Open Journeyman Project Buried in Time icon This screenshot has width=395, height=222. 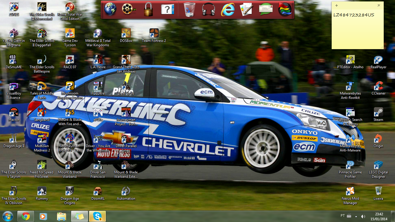(x=126, y=116)
